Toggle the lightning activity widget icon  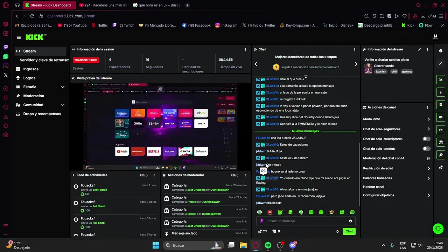click(441, 92)
